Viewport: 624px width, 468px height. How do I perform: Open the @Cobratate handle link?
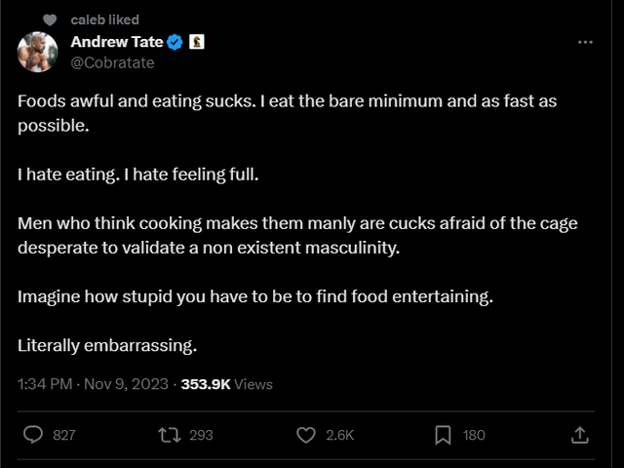(x=112, y=62)
